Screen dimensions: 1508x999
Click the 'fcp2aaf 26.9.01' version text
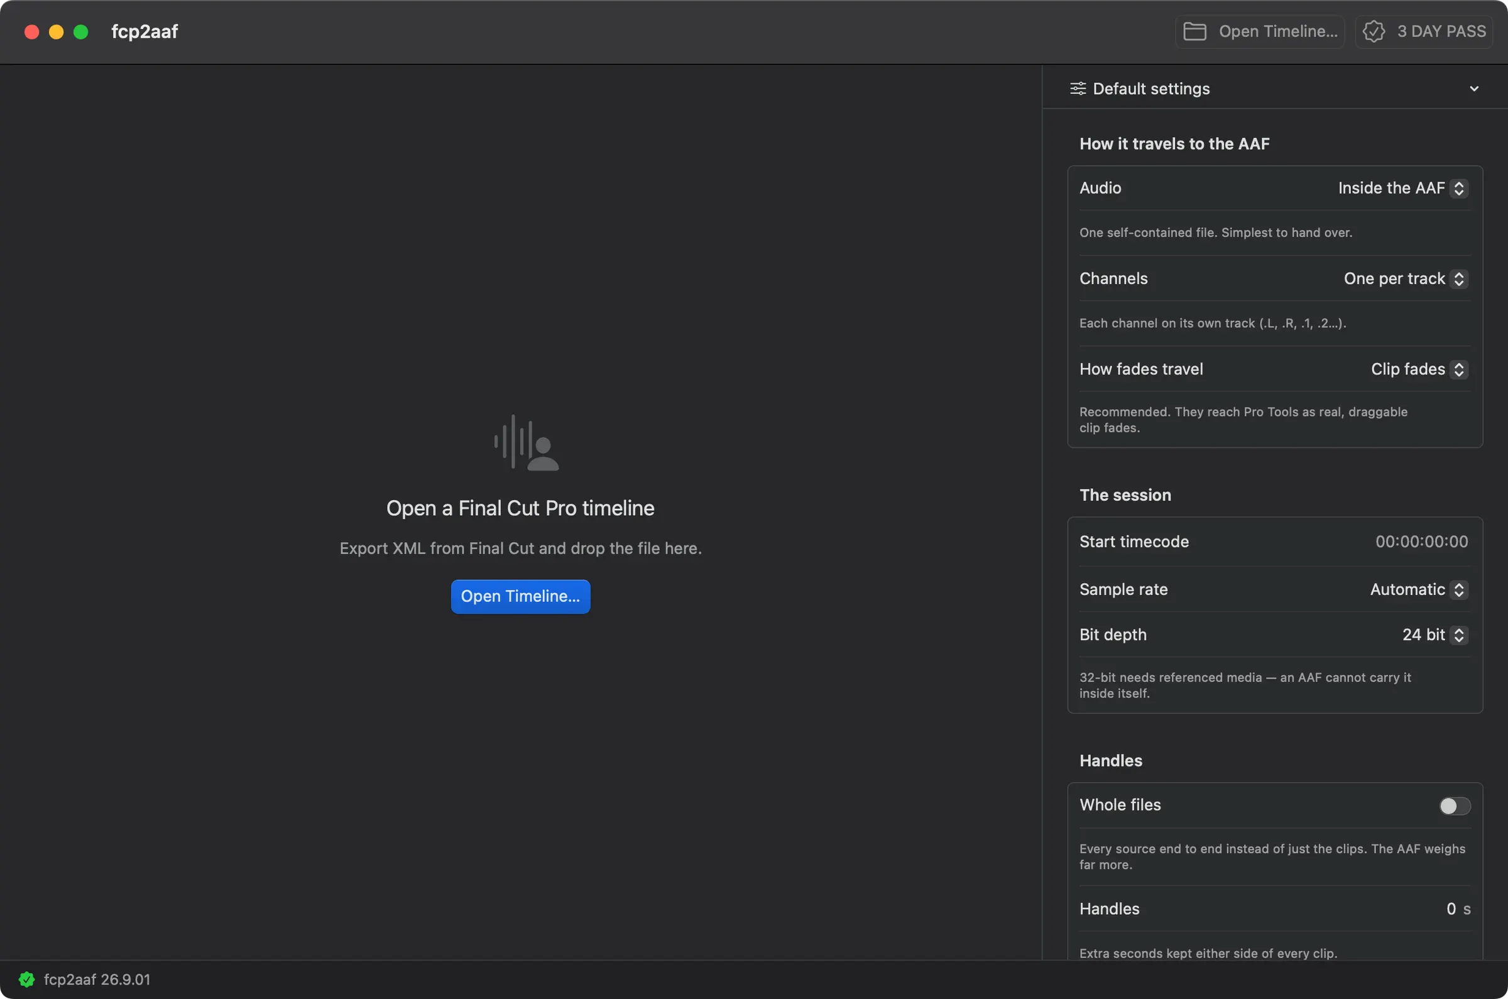[x=97, y=980]
